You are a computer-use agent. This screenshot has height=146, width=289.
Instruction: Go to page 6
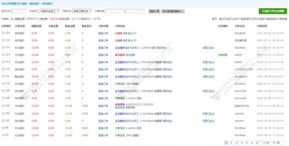tap(252, 143)
